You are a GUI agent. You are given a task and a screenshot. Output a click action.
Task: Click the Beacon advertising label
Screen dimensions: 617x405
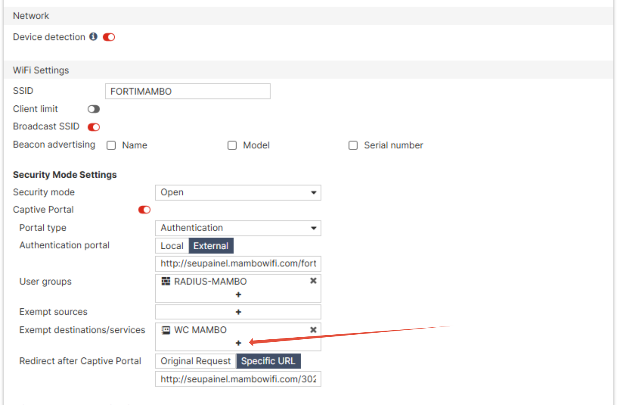point(54,145)
